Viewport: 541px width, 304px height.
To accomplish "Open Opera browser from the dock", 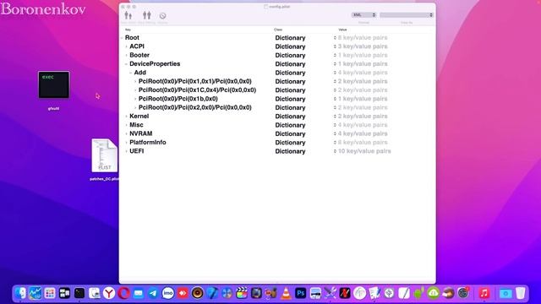I will point(123,293).
